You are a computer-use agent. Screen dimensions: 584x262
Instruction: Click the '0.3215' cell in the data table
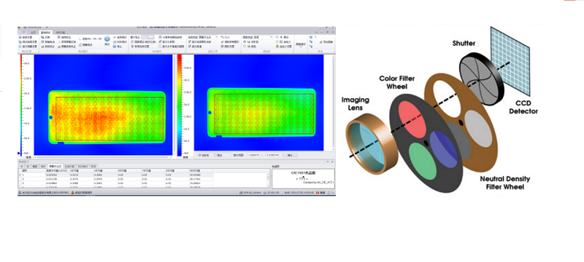(x=74, y=175)
